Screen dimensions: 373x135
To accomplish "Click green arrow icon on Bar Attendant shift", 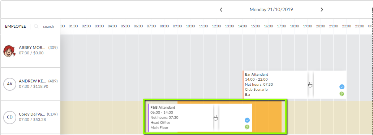I will click(x=342, y=94).
